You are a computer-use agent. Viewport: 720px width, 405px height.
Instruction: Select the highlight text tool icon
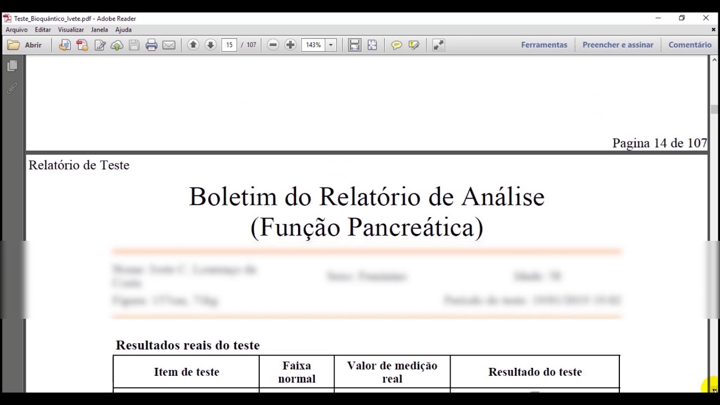[x=414, y=45]
